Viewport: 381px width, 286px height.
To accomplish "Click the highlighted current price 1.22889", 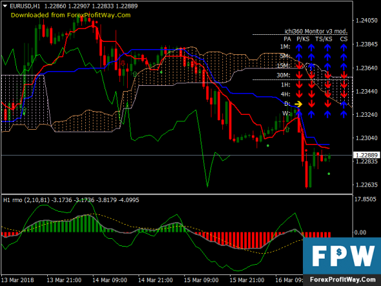I will pyautogui.click(x=366, y=156).
